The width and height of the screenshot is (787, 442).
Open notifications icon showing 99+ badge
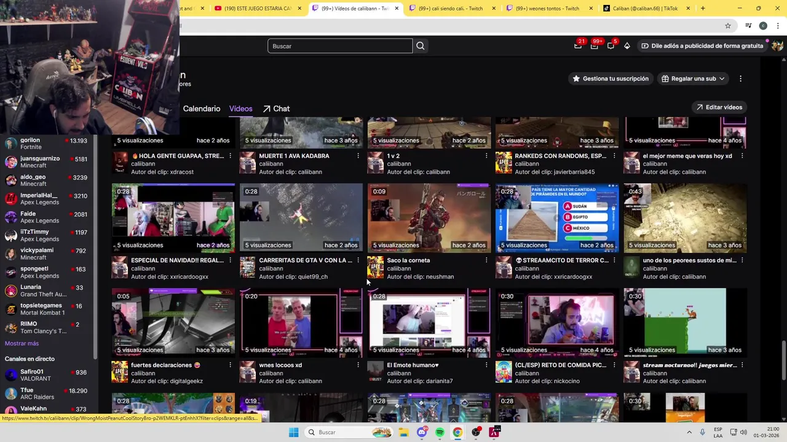(595, 45)
